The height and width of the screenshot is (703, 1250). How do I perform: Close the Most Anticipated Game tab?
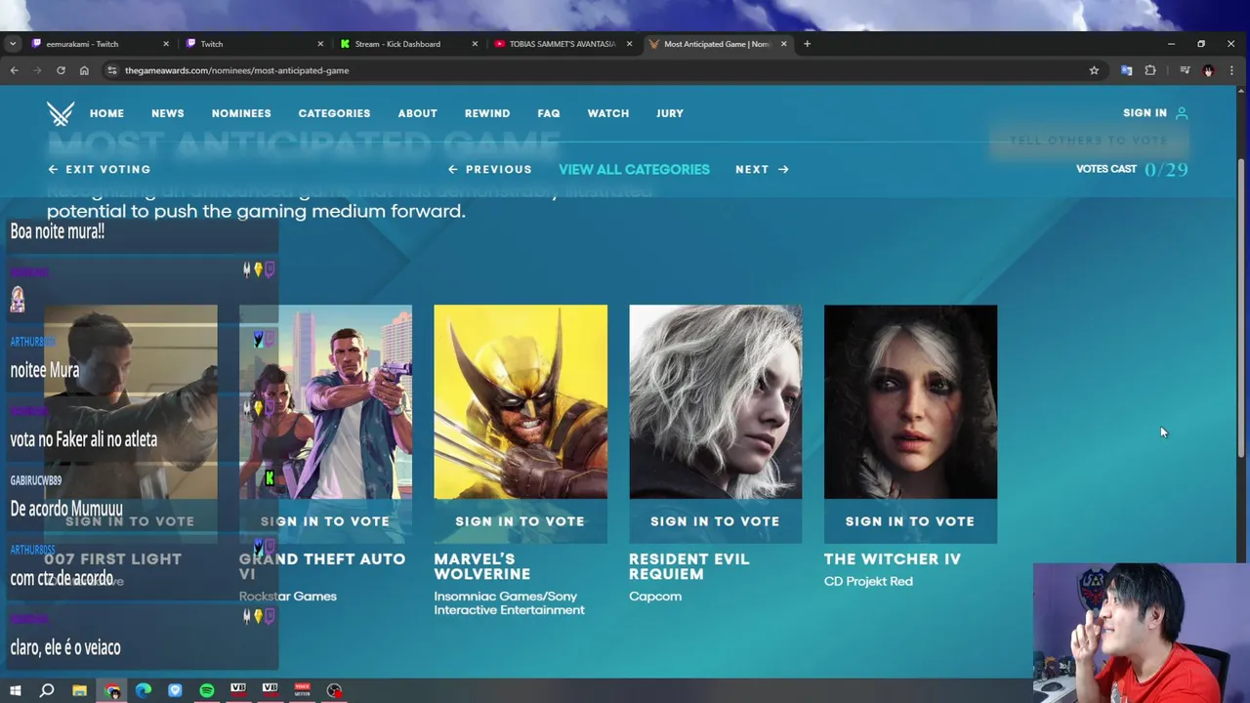click(783, 44)
